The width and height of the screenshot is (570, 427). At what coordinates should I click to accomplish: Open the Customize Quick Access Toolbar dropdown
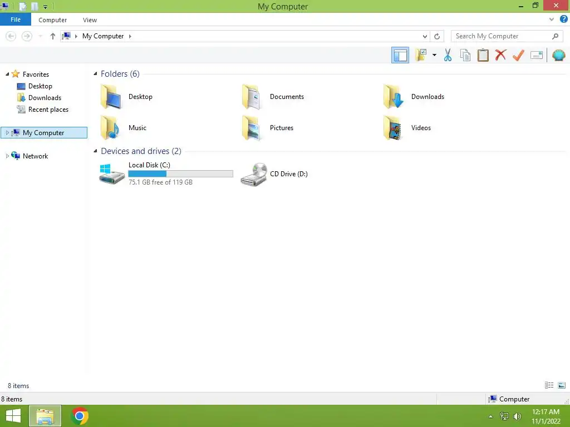tap(45, 7)
